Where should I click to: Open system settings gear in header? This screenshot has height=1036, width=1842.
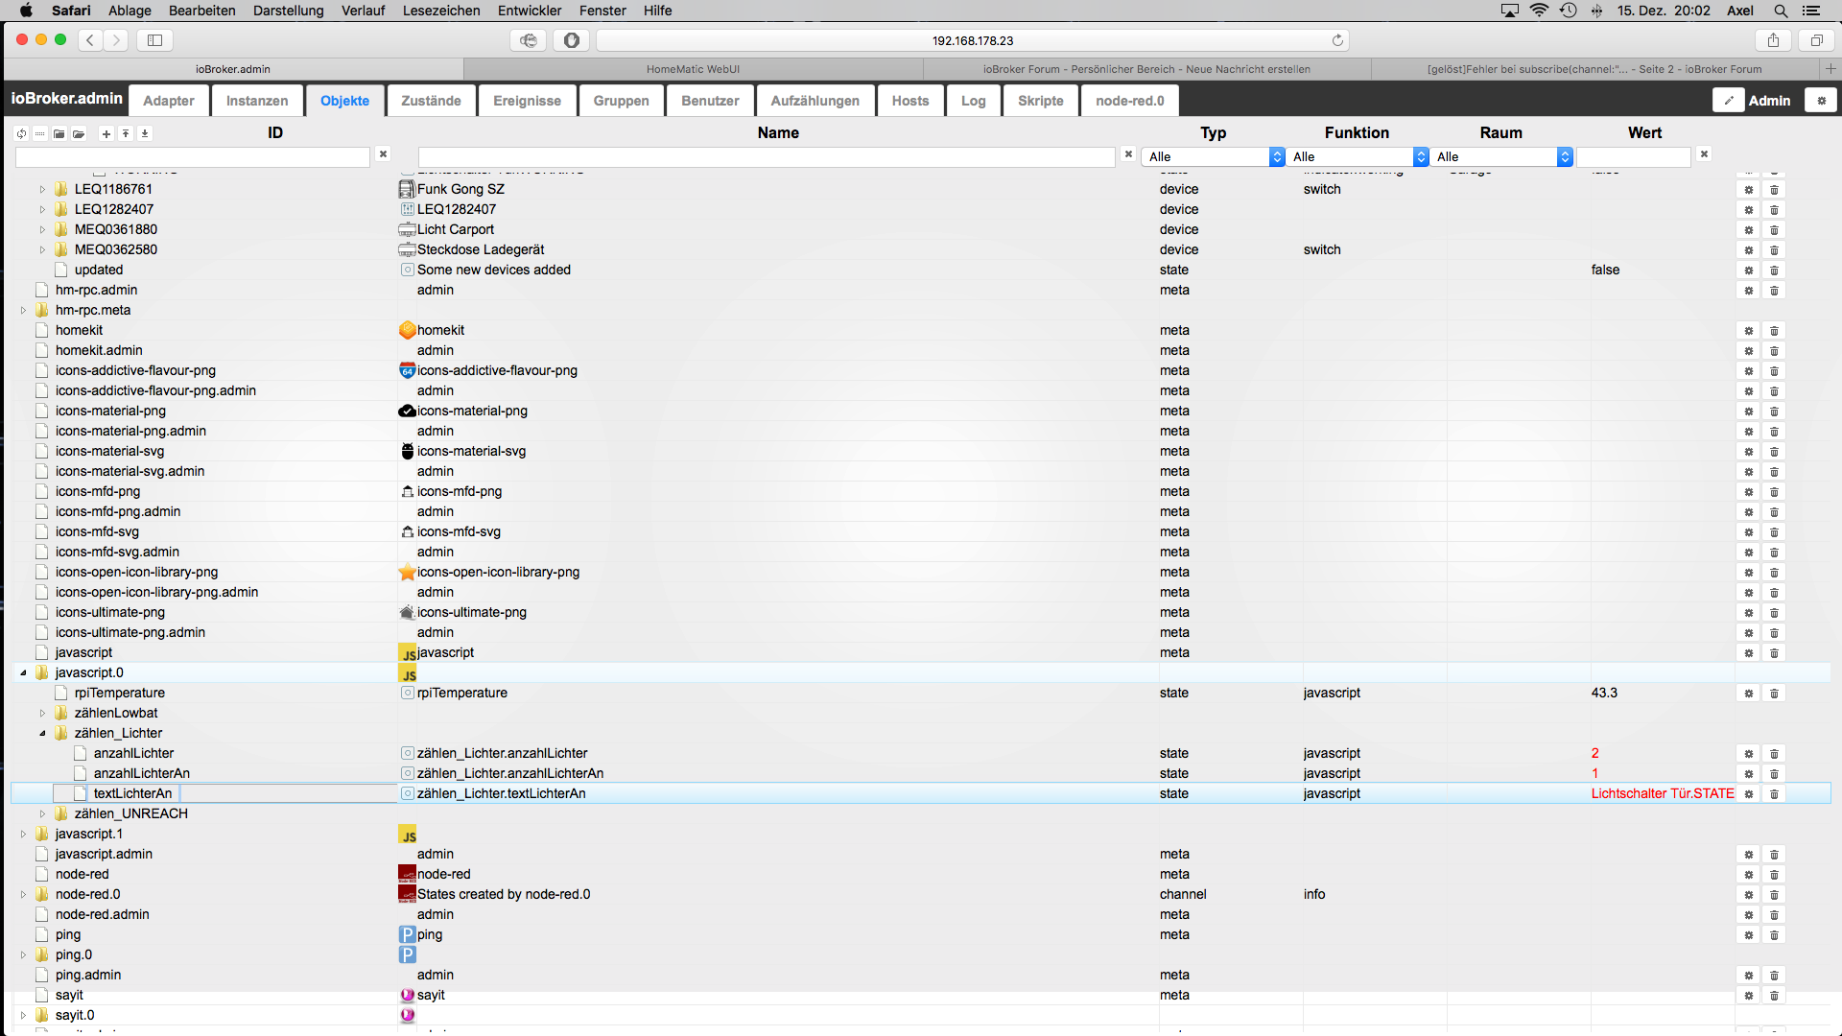[1821, 100]
